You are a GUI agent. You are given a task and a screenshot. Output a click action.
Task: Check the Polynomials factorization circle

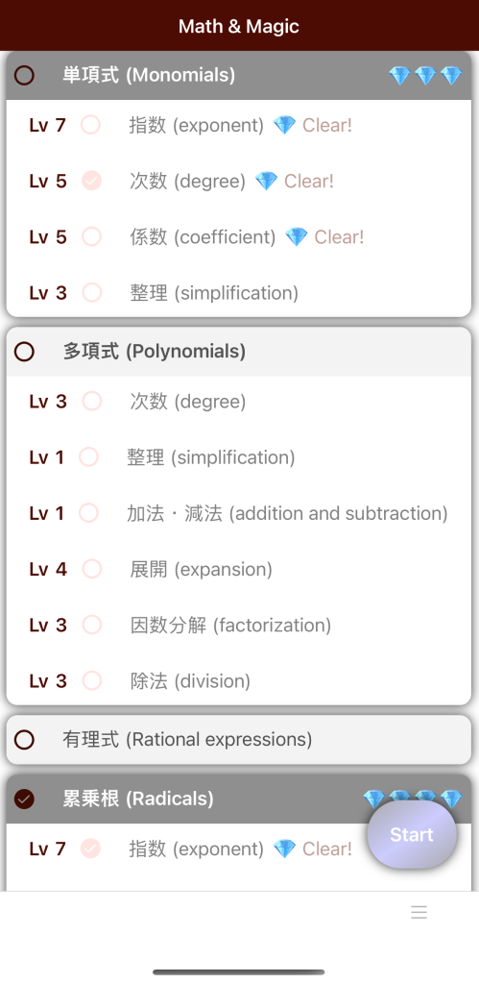pyautogui.click(x=91, y=625)
